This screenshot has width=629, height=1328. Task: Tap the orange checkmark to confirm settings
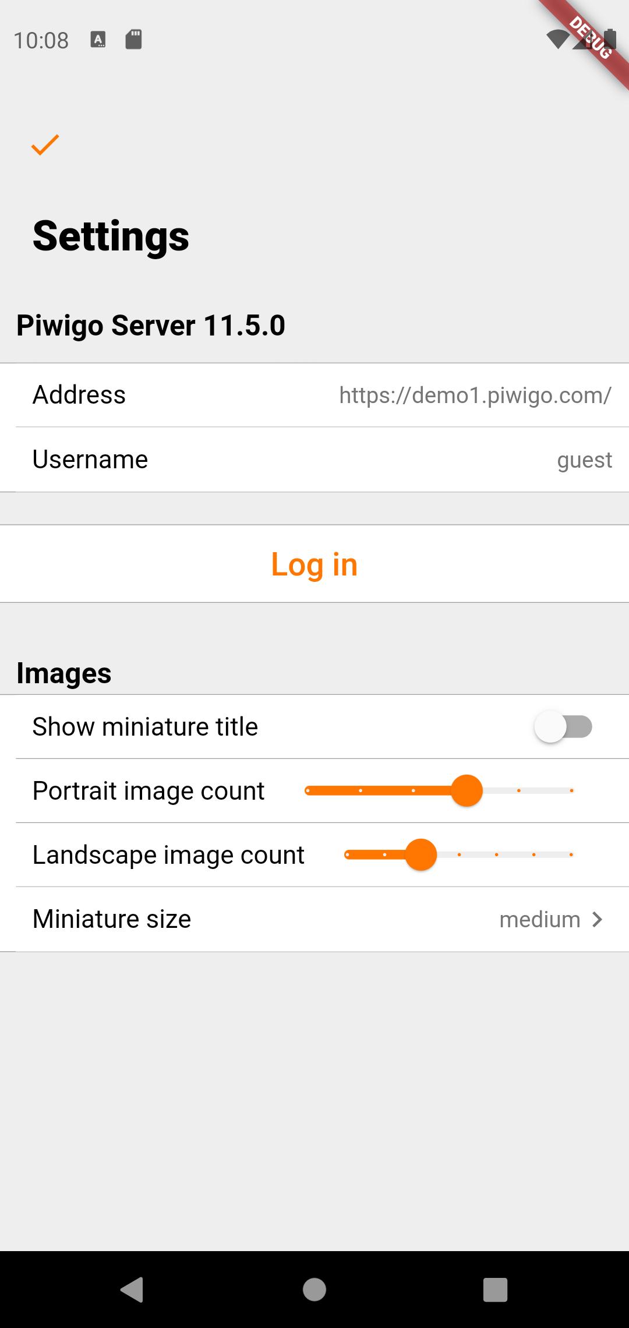coord(45,145)
